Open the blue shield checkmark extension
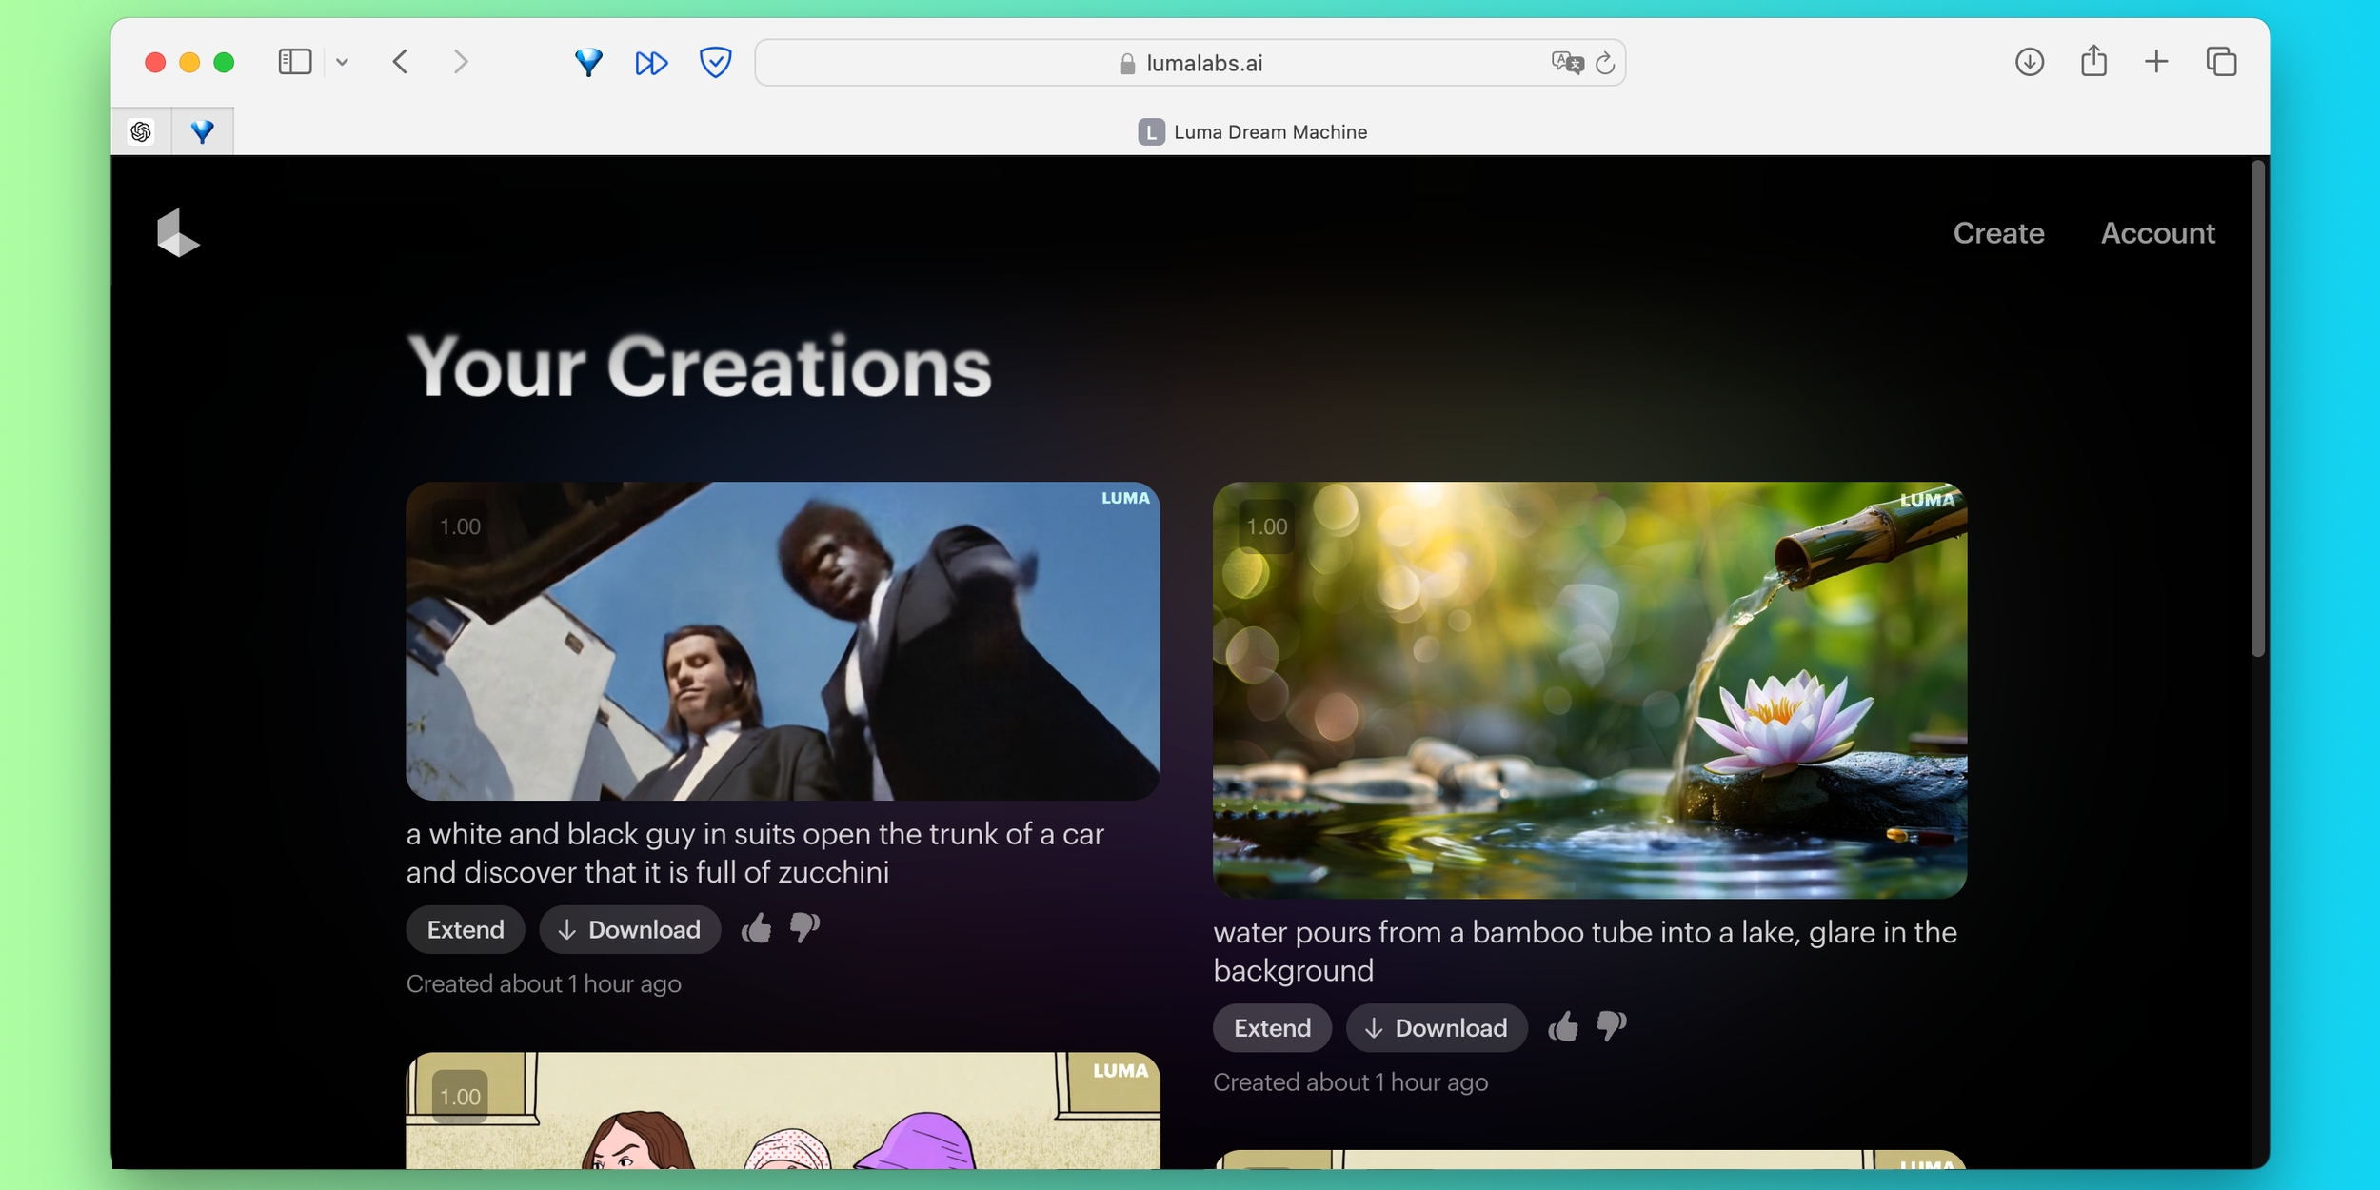 (x=715, y=62)
